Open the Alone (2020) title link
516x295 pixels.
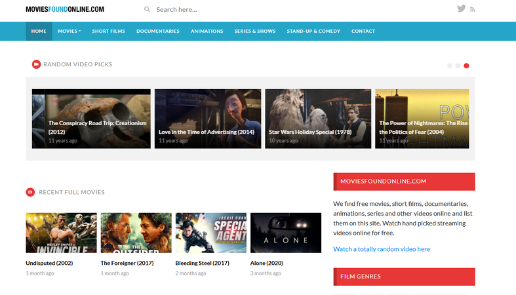267,263
